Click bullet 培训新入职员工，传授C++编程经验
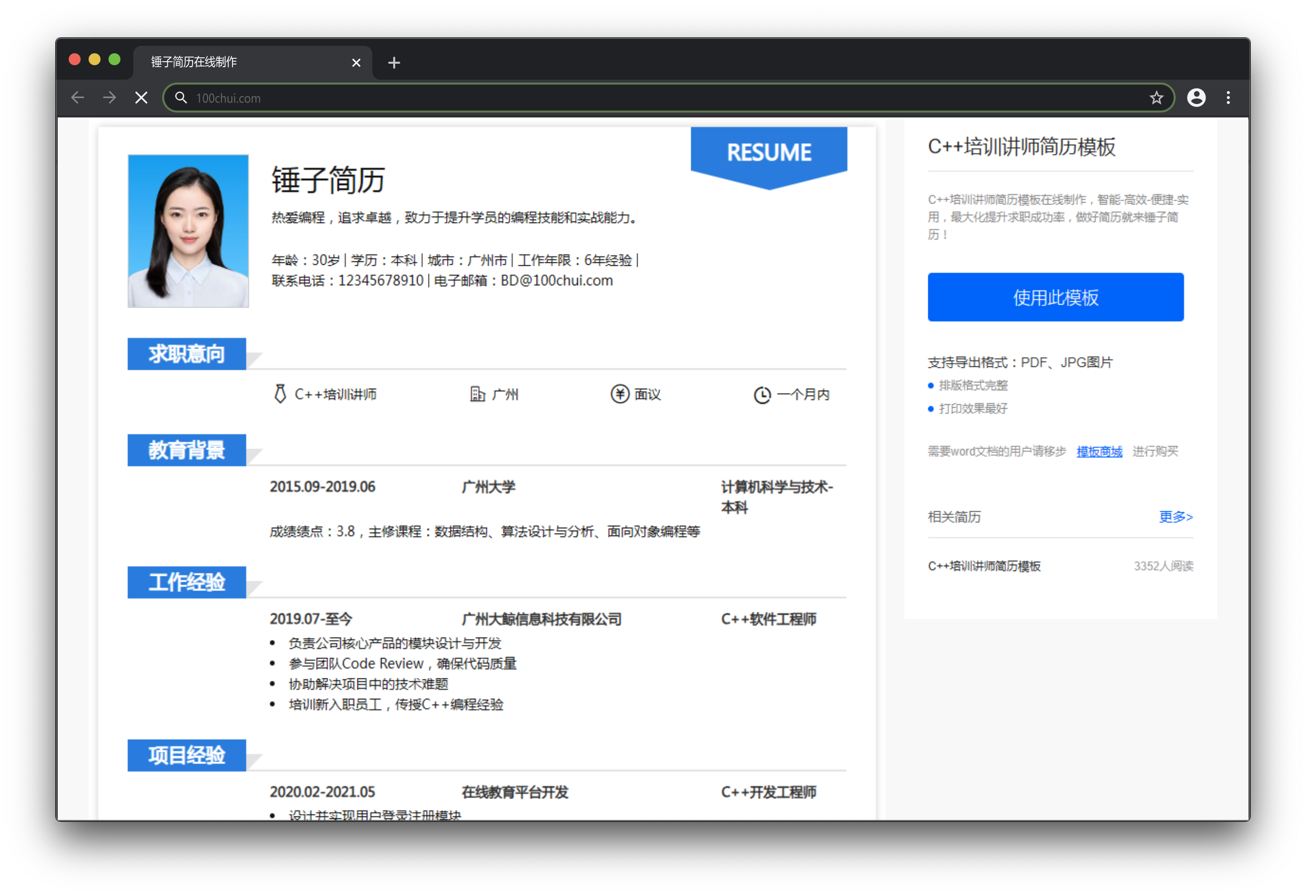This screenshot has height=895, width=1306. click(396, 704)
